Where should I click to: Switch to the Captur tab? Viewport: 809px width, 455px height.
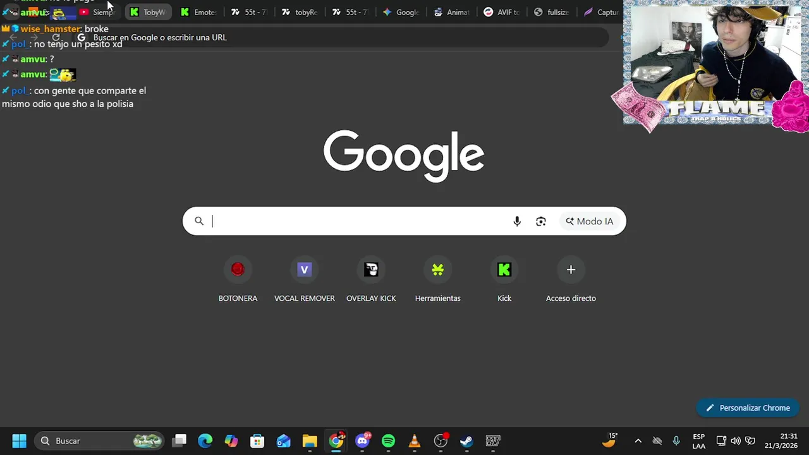point(601,12)
